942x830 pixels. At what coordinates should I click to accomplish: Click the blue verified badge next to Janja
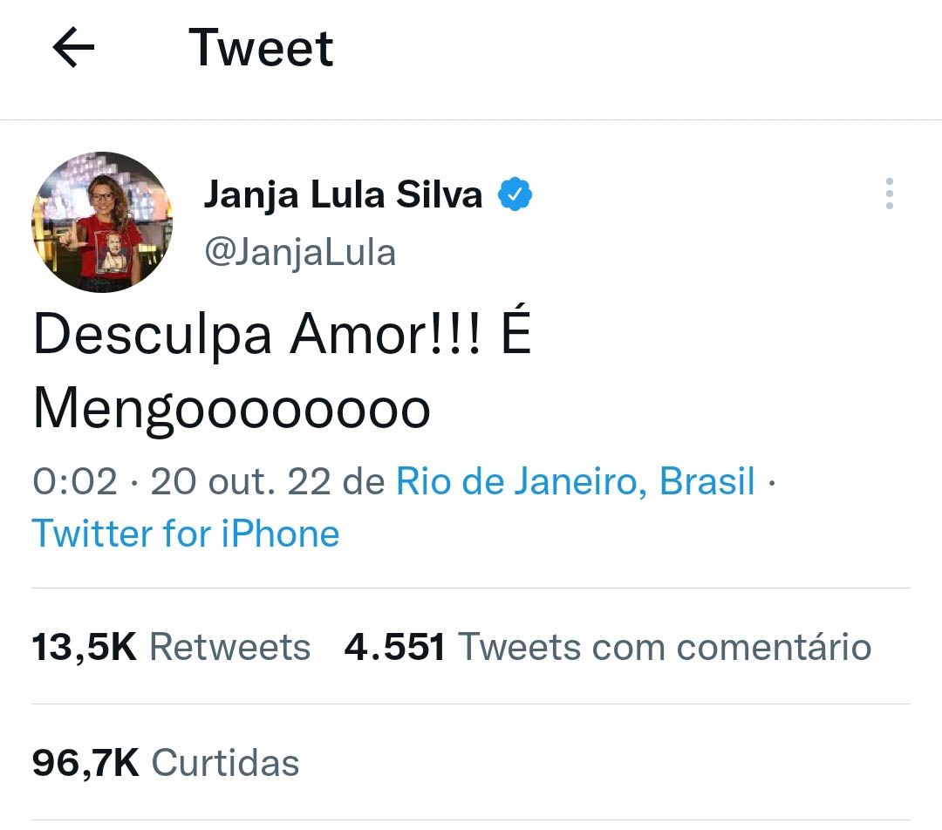click(x=515, y=194)
